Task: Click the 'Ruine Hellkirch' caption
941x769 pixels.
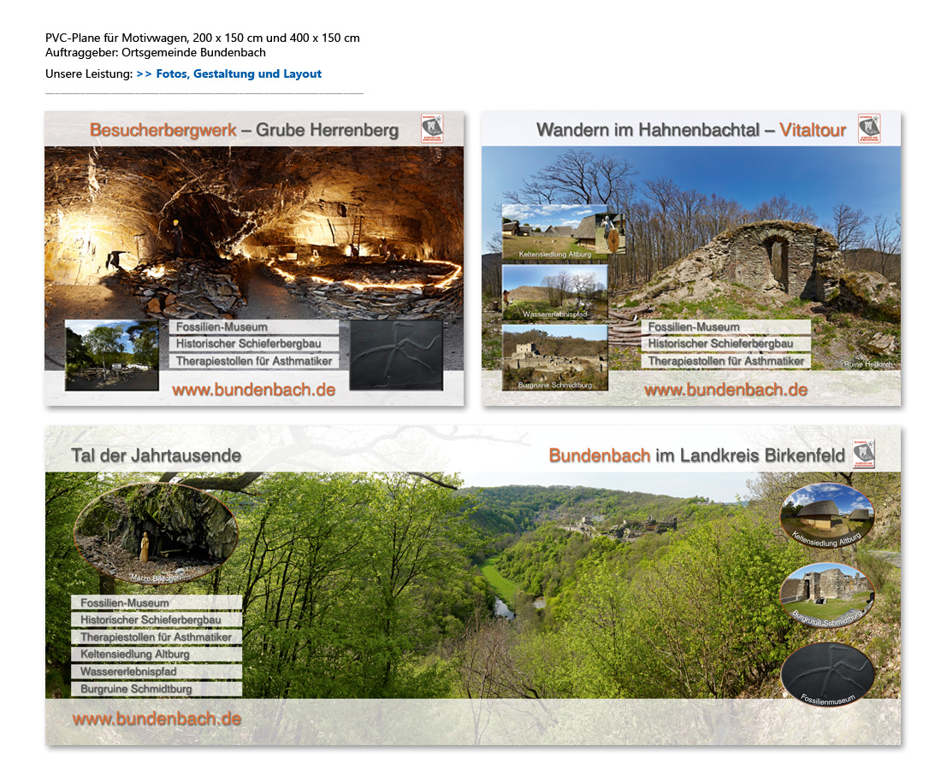Action: coord(867,365)
